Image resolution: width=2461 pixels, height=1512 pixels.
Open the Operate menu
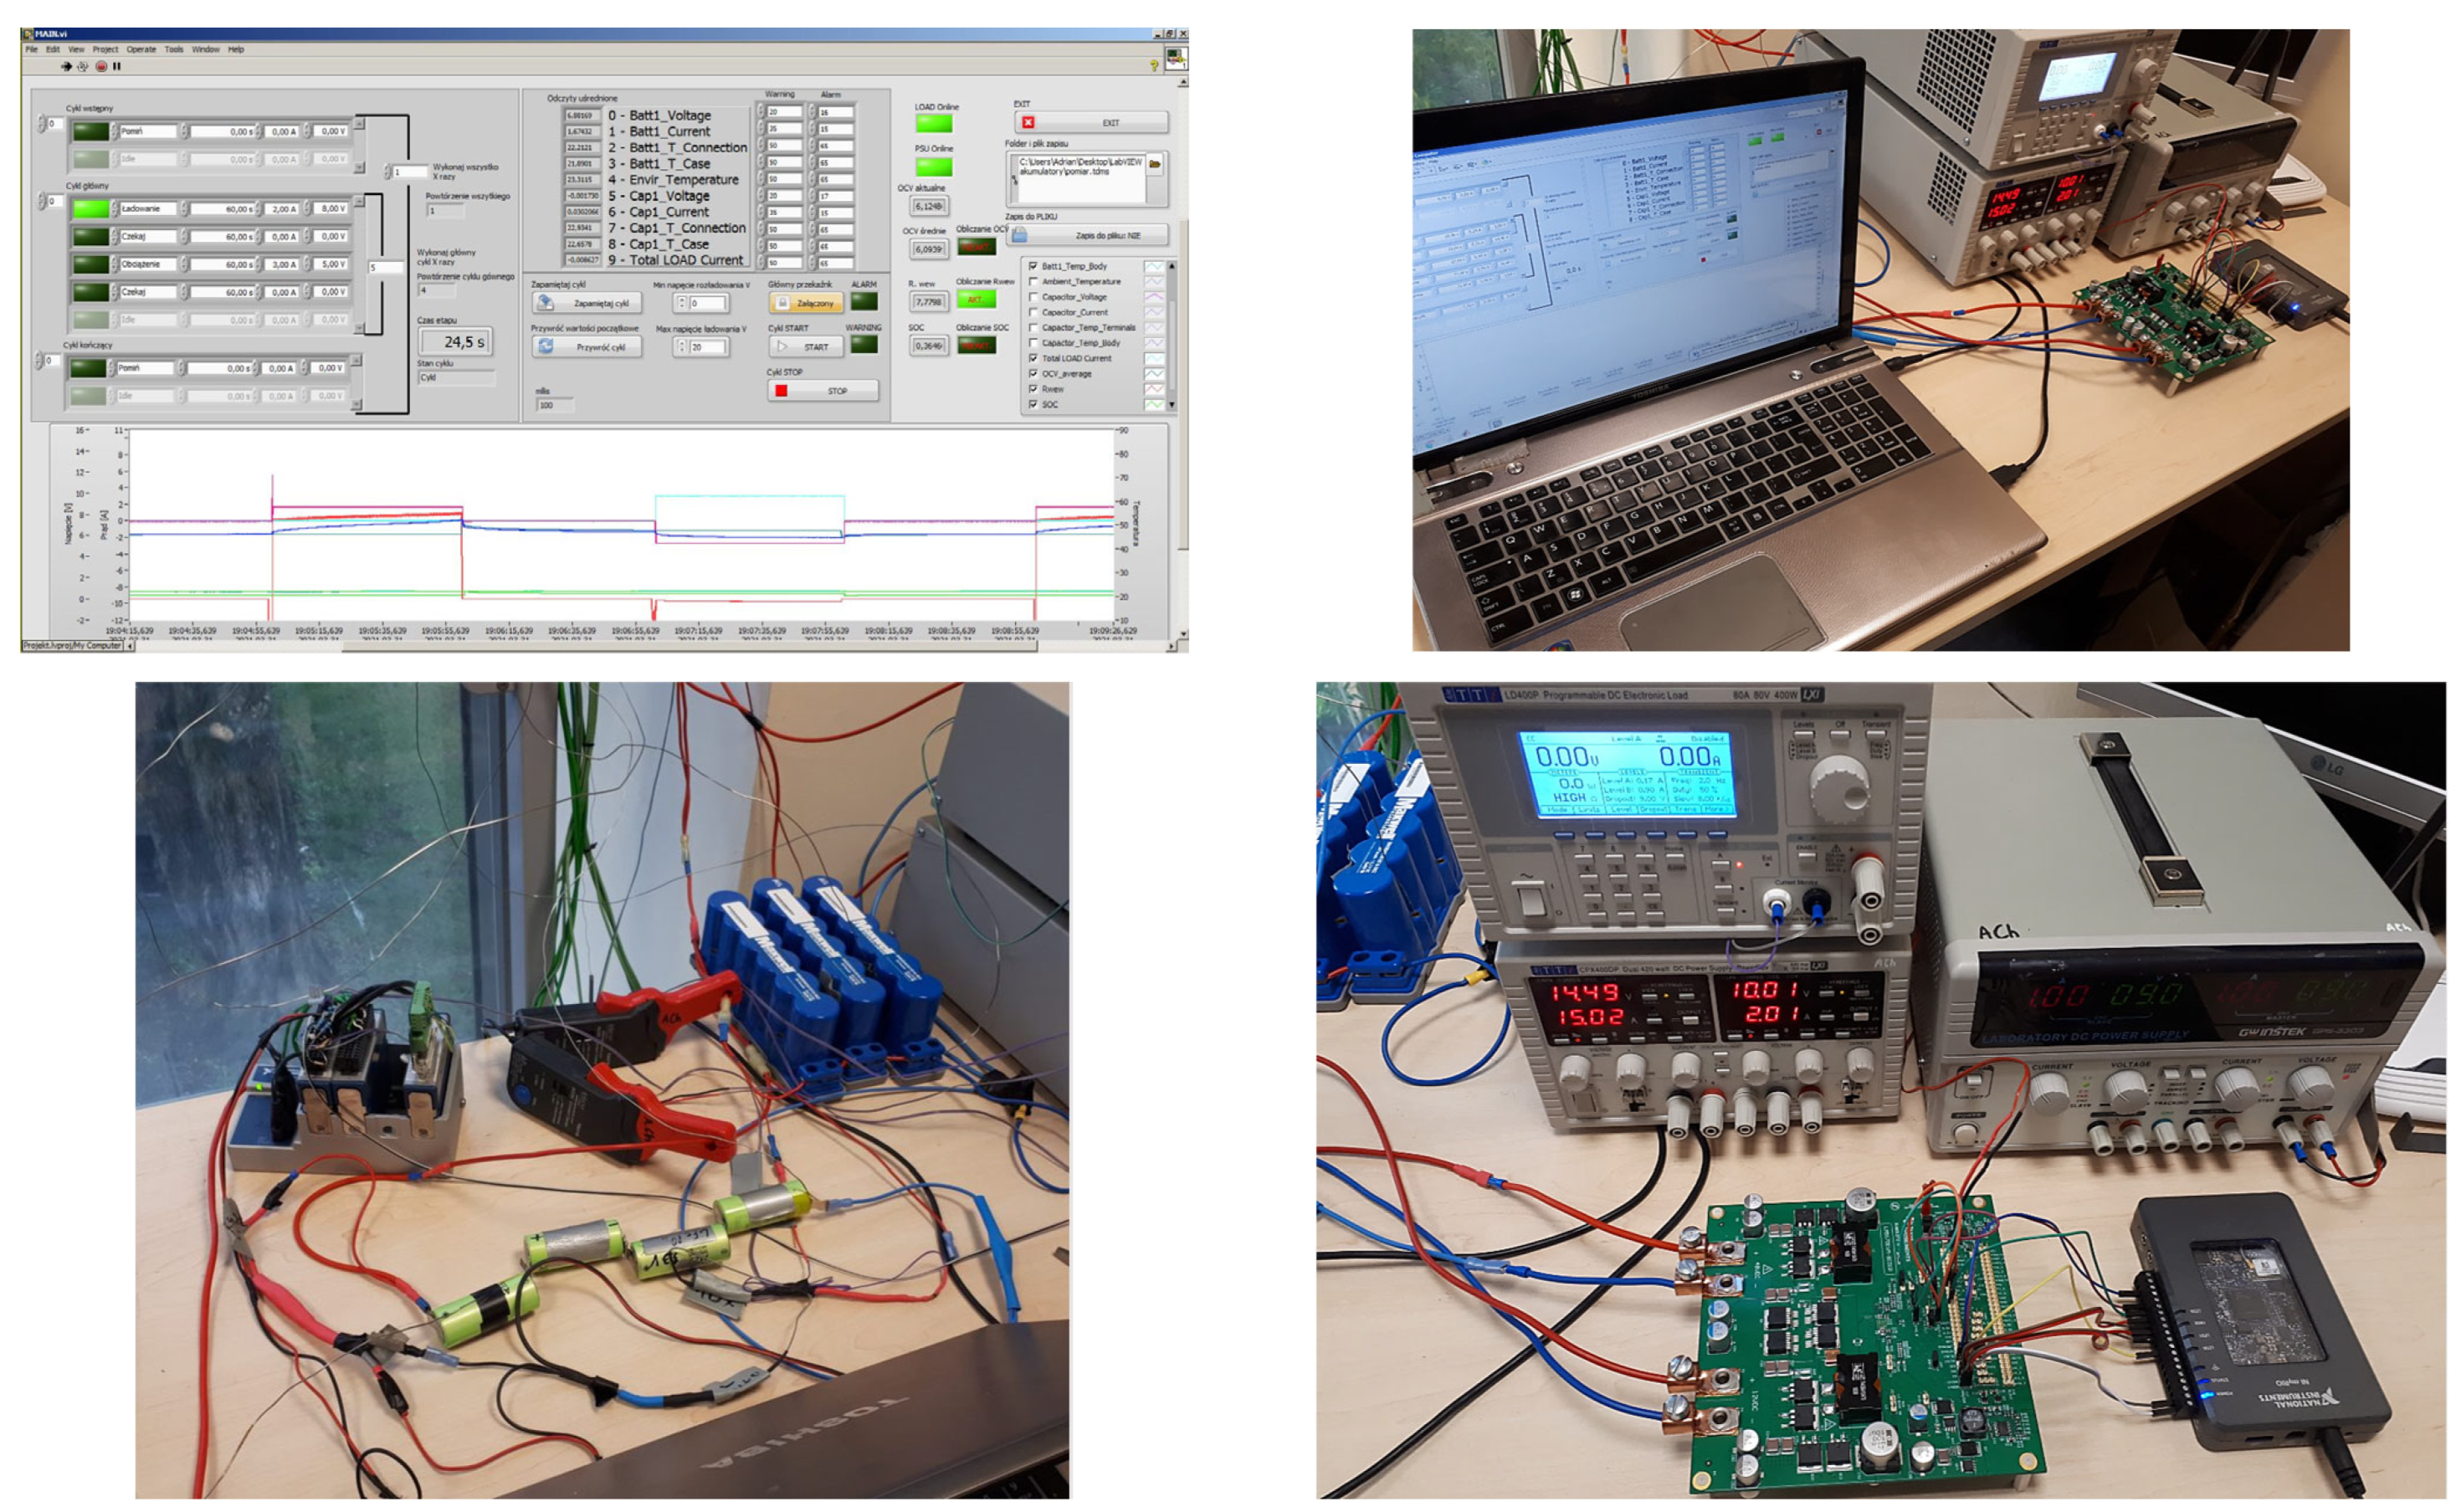(141, 49)
